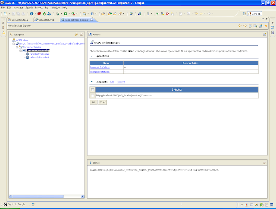Viewport: 276px width, 209px height.
Task: Select WSDL Main in Navigator tree
Action: 22,40
